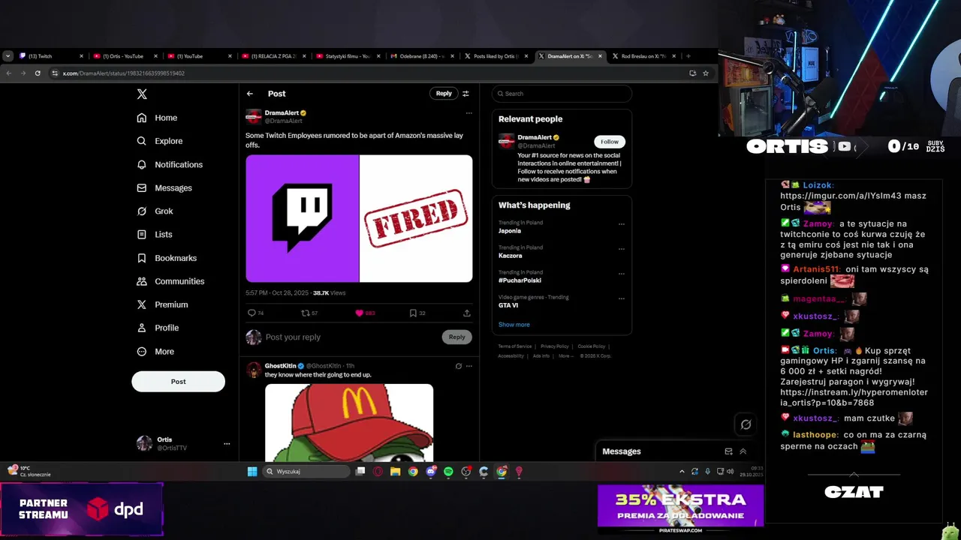Expand the More menu in sidebar
Image resolution: width=961 pixels, height=540 pixels.
point(155,352)
